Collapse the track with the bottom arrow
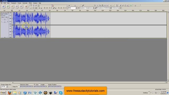The height and width of the screenshot is (95, 169). [x=5, y=37]
